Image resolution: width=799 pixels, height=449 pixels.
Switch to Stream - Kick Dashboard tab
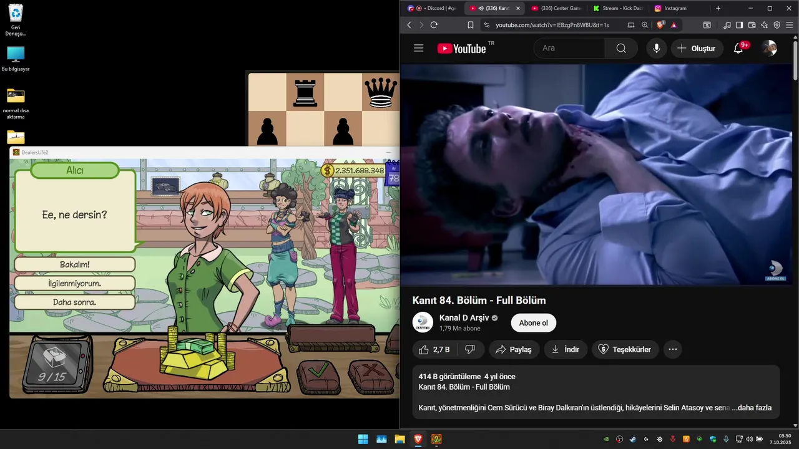tap(617, 8)
